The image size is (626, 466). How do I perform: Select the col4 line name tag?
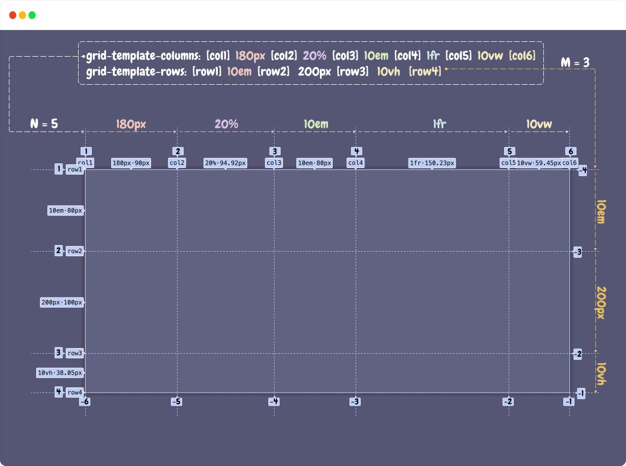(356, 163)
